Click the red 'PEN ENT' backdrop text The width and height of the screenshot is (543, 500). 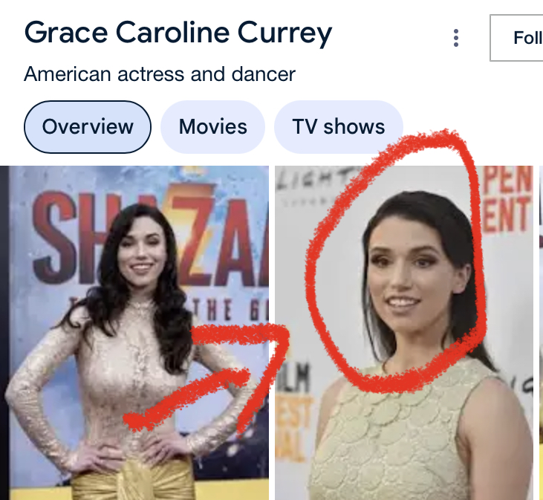[507, 199]
